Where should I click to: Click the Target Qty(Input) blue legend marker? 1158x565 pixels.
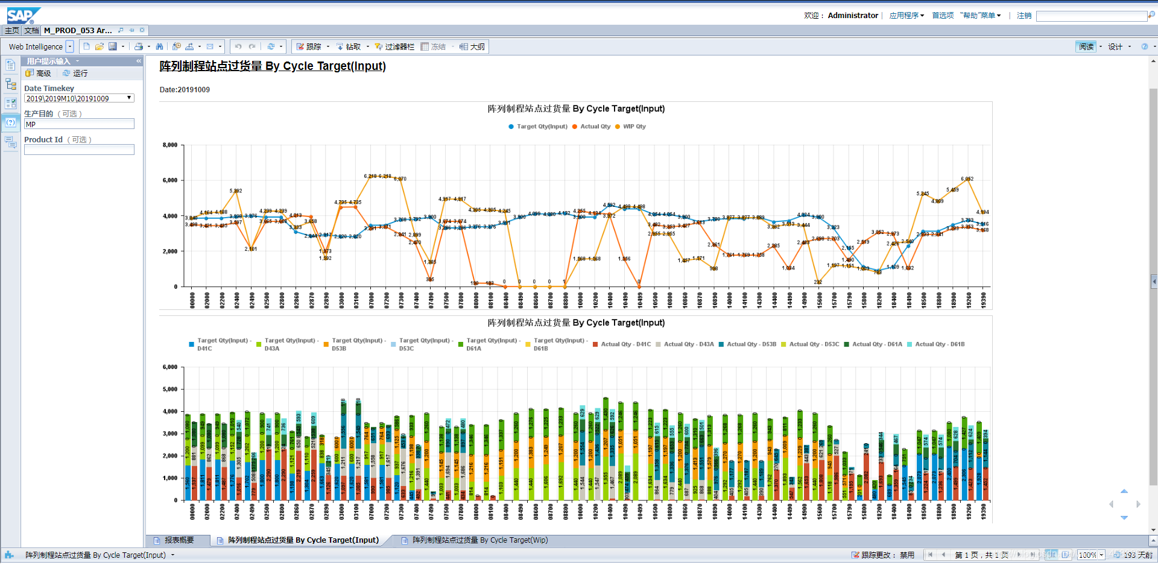[511, 127]
